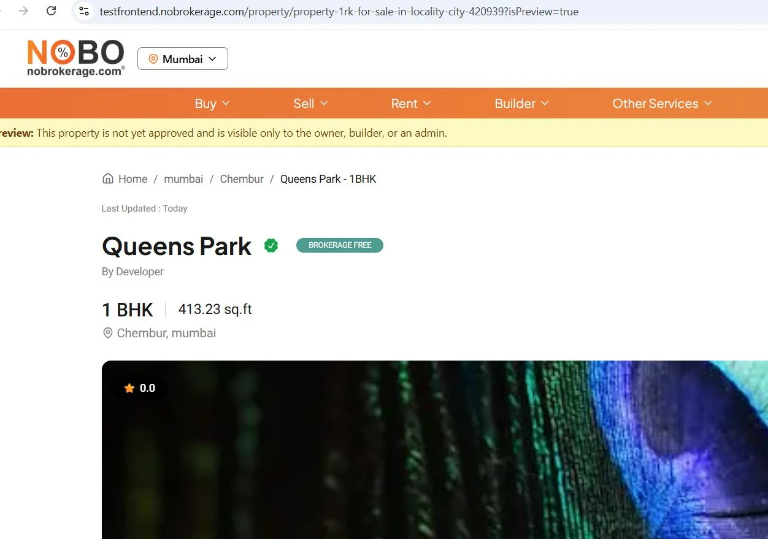The width and height of the screenshot is (768, 539).
Task: Open the property cover image
Action: click(x=435, y=449)
